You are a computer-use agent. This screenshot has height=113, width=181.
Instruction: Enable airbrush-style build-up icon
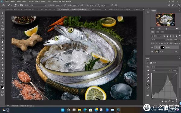(82, 5)
